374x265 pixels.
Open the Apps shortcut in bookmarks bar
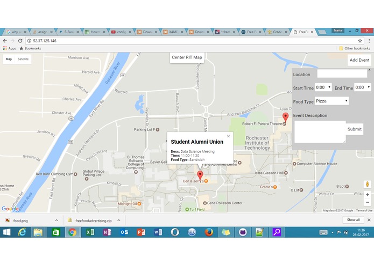(9, 48)
